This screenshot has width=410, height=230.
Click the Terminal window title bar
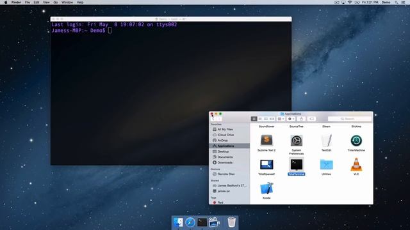tap(171, 19)
